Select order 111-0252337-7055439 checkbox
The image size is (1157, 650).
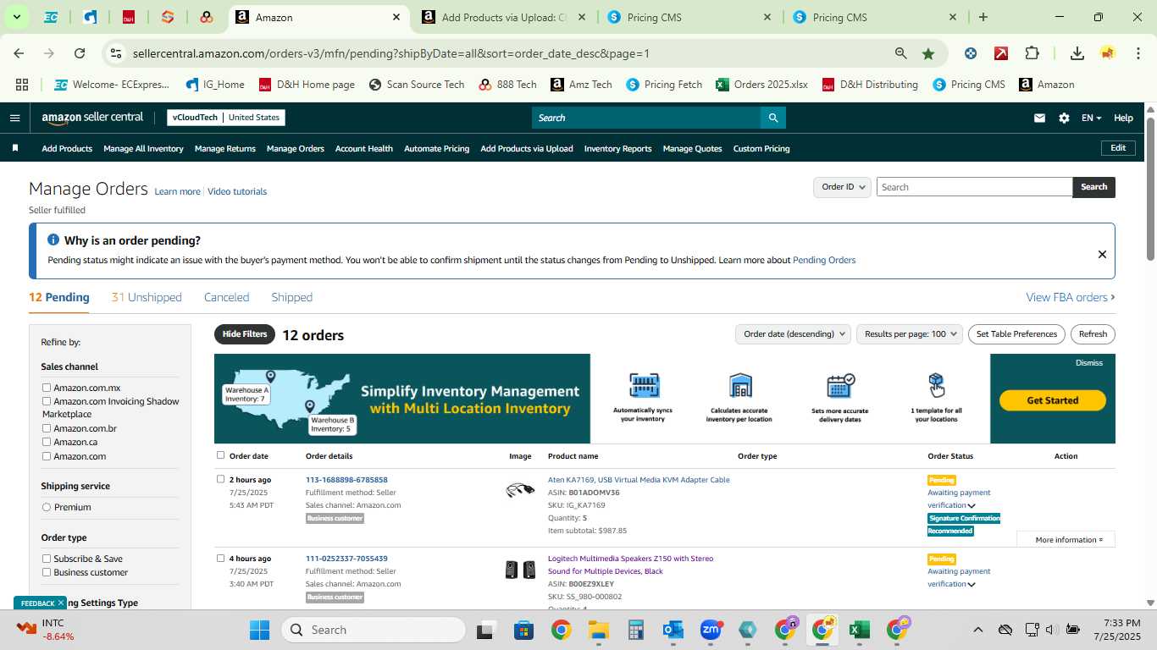[x=221, y=558]
